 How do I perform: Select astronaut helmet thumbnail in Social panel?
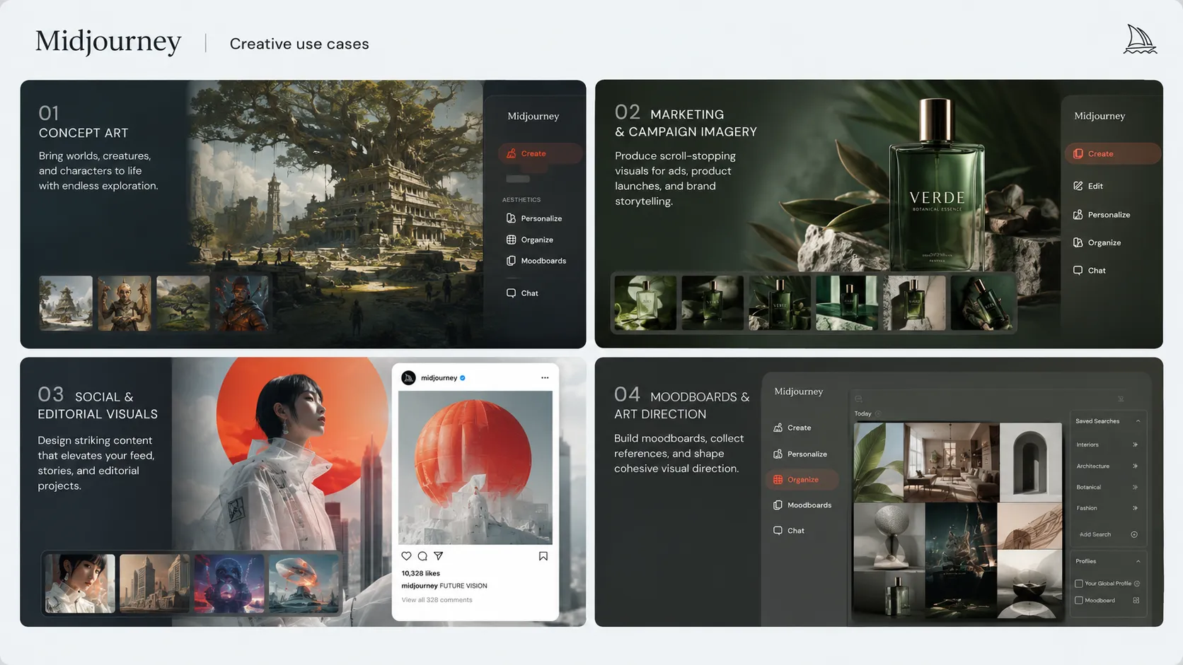pyautogui.click(x=229, y=583)
